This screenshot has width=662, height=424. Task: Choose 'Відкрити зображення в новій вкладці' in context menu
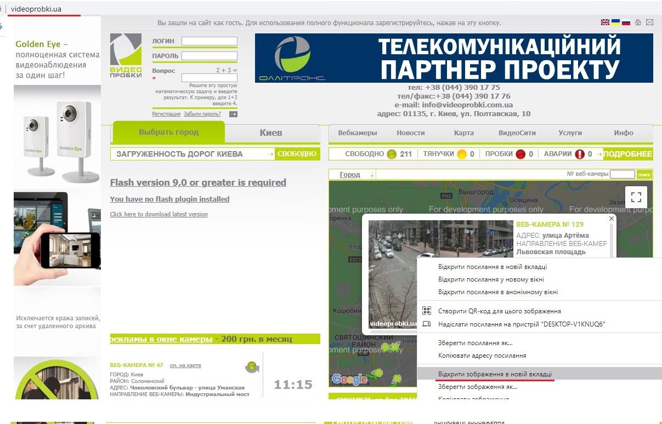[x=495, y=374]
